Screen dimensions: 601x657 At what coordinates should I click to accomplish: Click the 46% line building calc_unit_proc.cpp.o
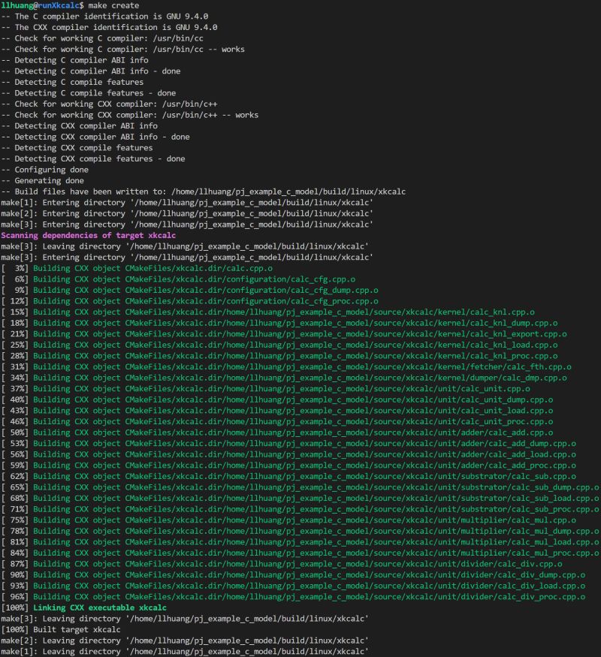click(277, 421)
